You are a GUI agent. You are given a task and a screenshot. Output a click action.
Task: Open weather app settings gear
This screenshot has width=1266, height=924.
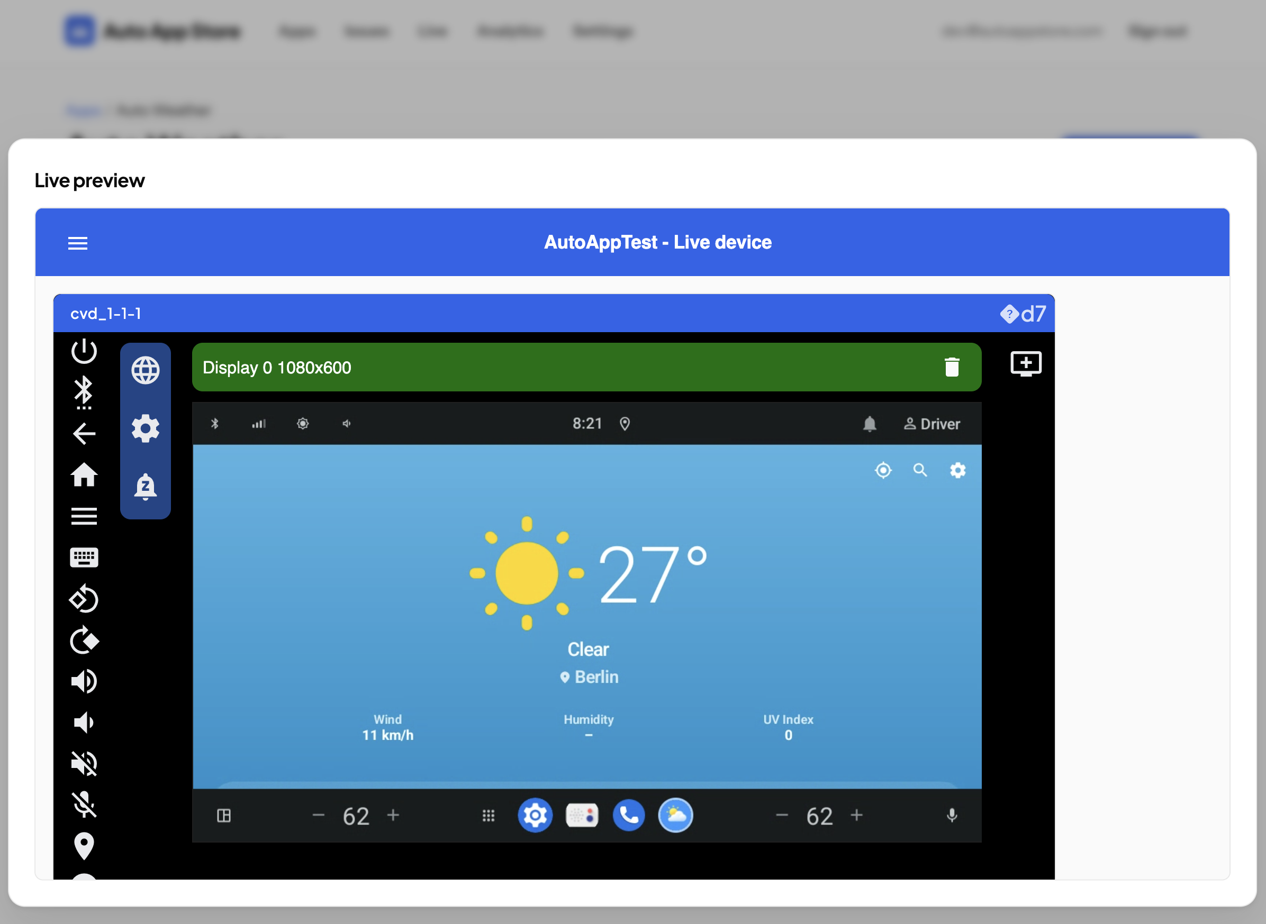coord(957,470)
